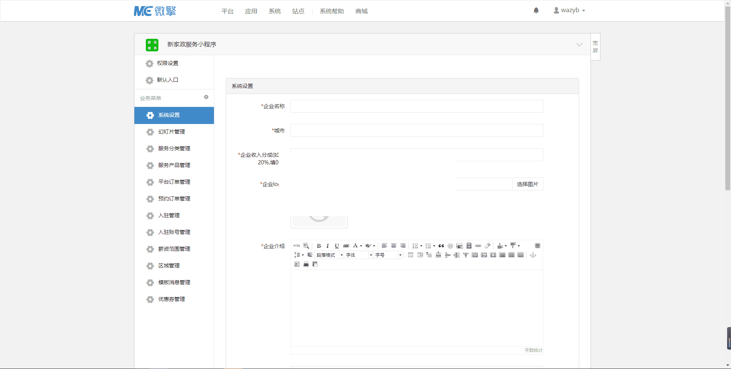Toggle underline formatting in the editor
731x369 pixels.
[337, 246]
